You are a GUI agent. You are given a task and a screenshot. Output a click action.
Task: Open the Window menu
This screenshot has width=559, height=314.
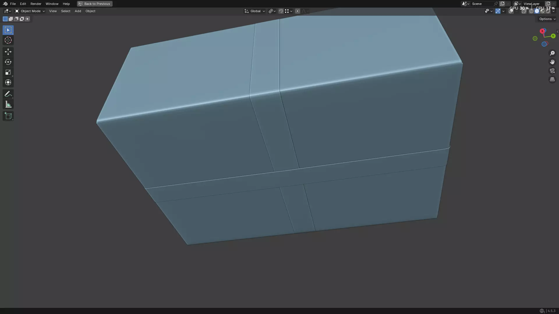52,4
